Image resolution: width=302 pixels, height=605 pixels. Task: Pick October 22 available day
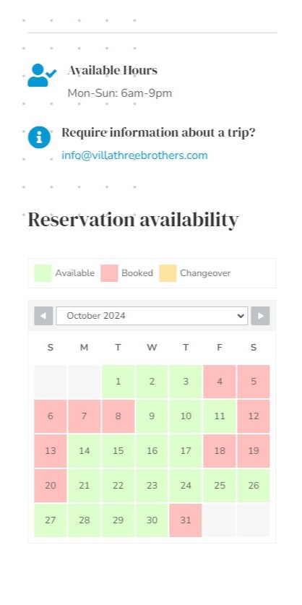point(118,486)
